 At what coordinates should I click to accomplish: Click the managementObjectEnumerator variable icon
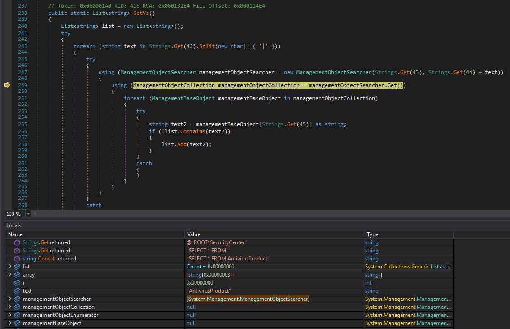(17, 315)
